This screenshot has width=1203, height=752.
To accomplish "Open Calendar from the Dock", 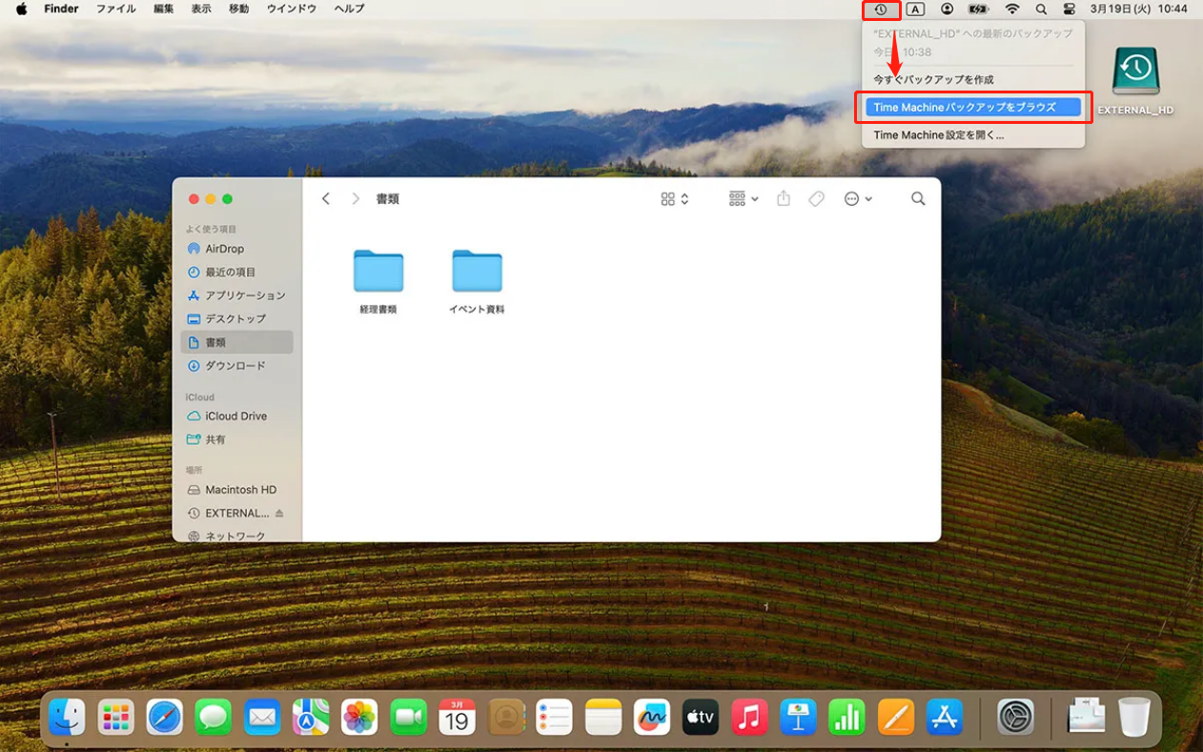I will (x=458, y=717).
